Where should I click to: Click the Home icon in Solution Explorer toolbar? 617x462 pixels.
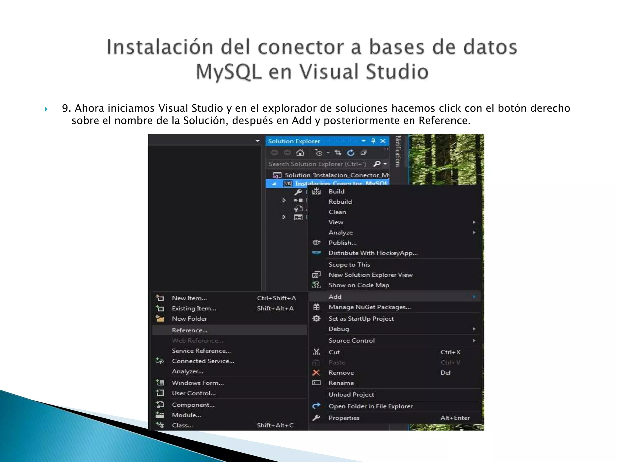click(300, 152)
